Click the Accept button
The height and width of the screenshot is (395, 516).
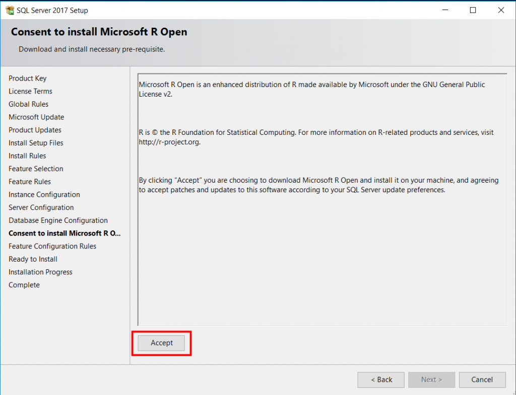[161, 343]
